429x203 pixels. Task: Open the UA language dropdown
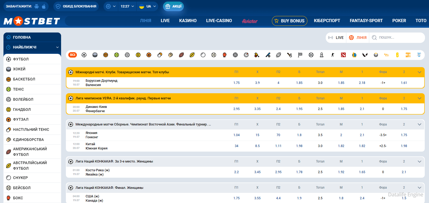click(147, 6)
